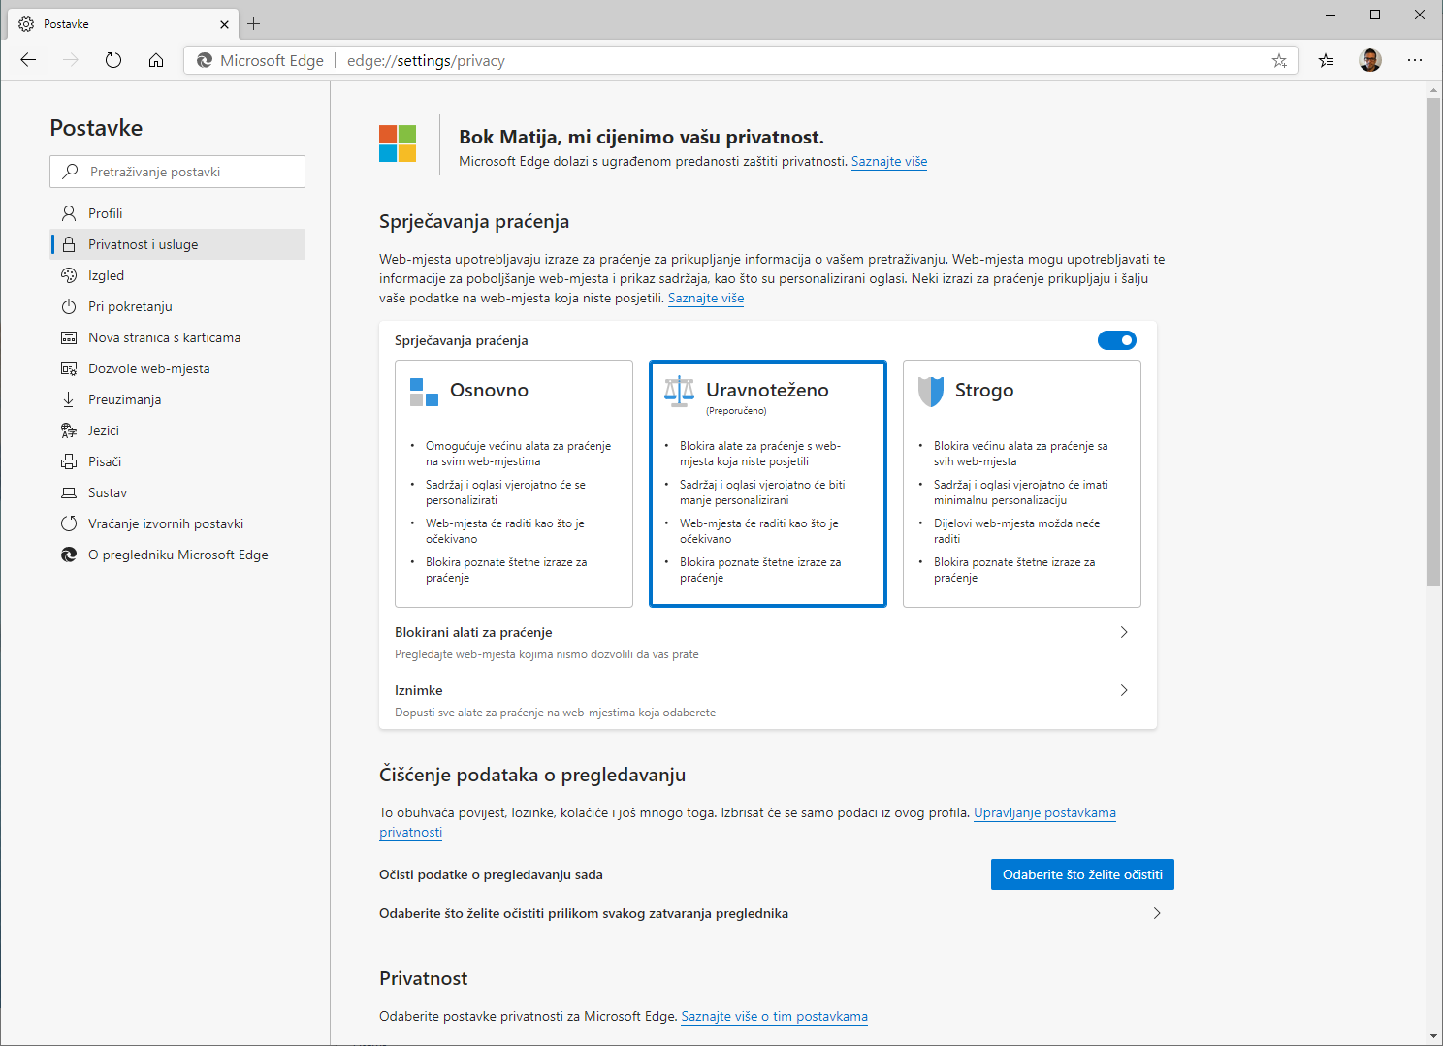The height and width of the screenshot is (1046, 1443).
Task: Click Očisti podatke o pregledavanju sada text
Action: pos(491,874)
